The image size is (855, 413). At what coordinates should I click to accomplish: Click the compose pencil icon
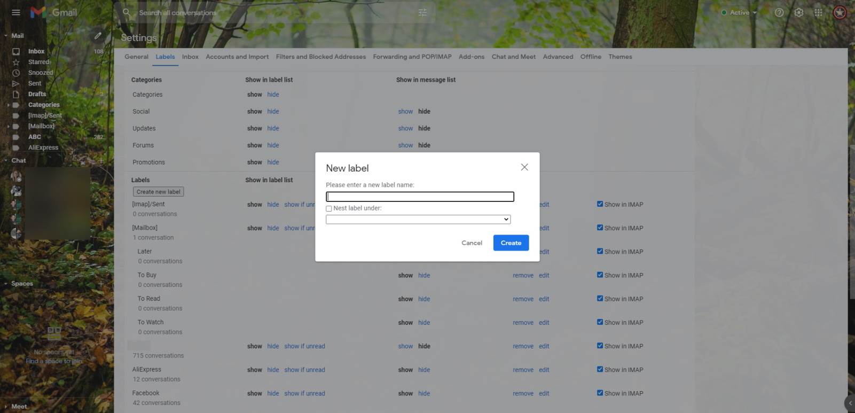coord(98,36)
